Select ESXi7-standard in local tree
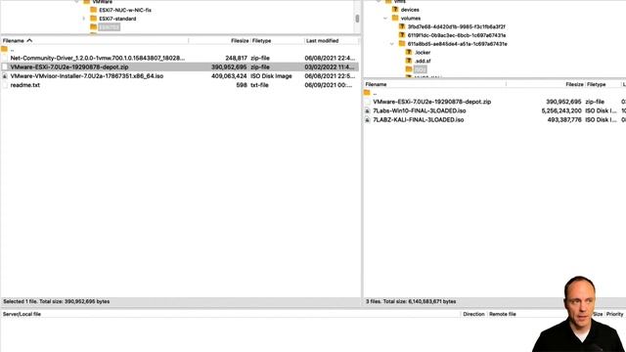 tap(117, 19)
